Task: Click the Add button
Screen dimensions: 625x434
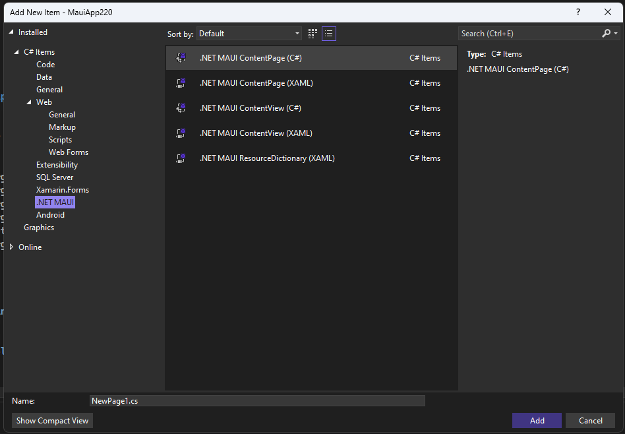Action: tap(537, 420)
